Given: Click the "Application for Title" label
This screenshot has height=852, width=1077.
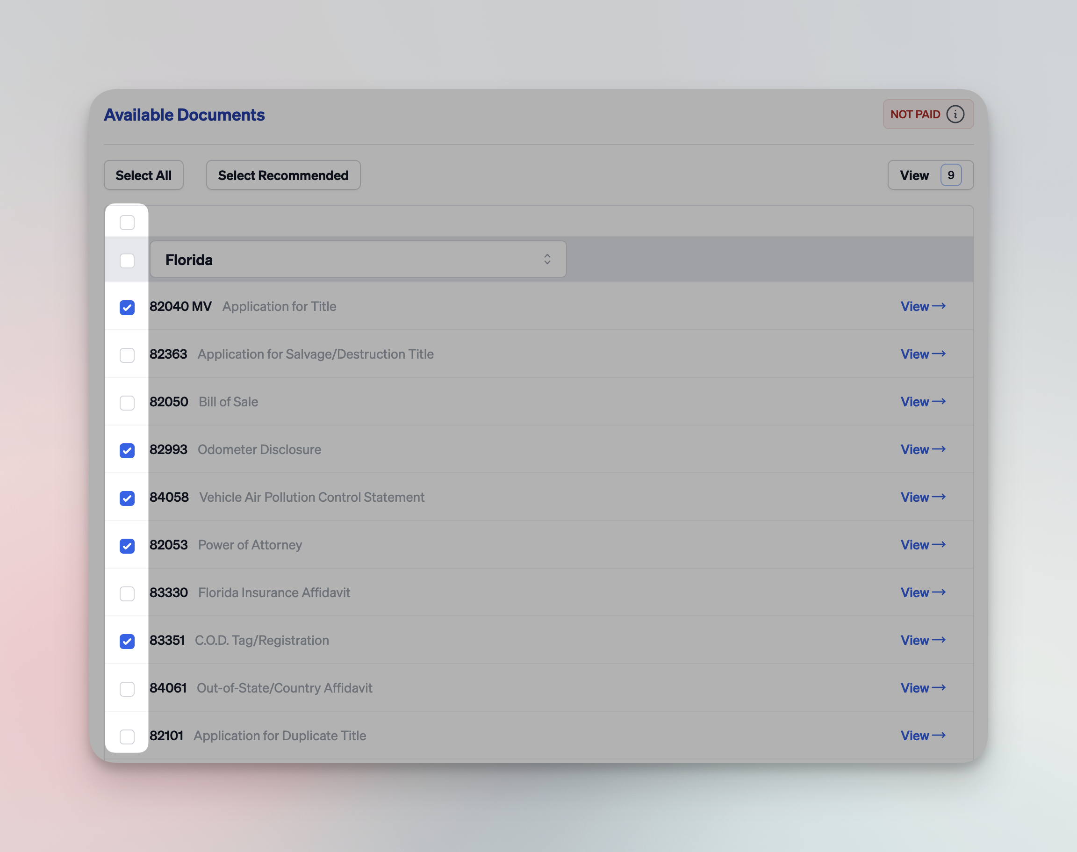Looking at the screenshot, I should tap(279, 306).
